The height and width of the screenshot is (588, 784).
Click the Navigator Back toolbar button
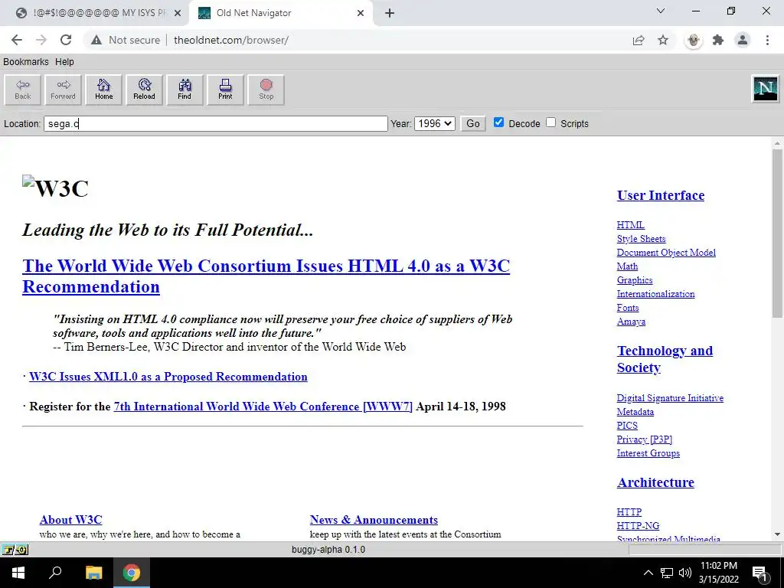pyautogui.click(x=22, y=90)
